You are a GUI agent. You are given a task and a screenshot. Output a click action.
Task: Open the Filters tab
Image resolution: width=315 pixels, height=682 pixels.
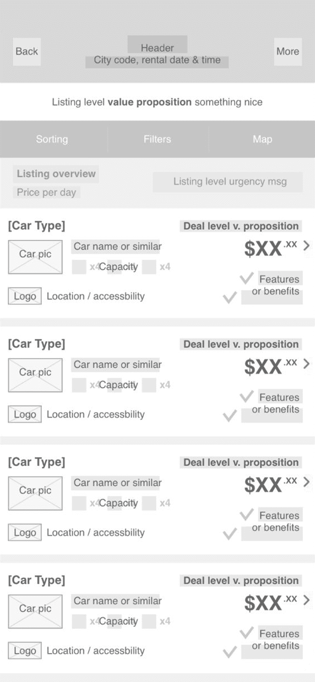157,139
